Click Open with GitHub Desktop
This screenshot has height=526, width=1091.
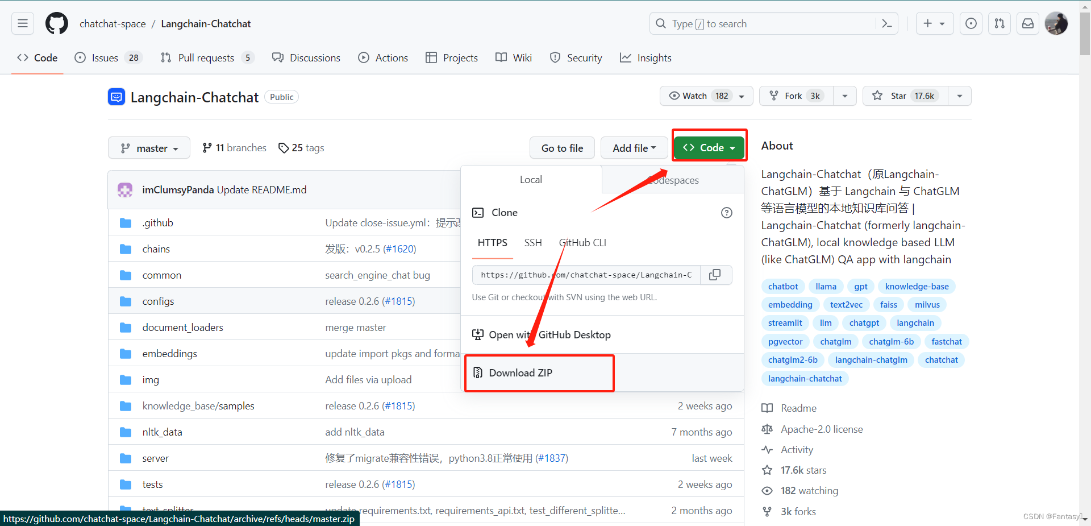pyautogui.click(x=602, y=335)
